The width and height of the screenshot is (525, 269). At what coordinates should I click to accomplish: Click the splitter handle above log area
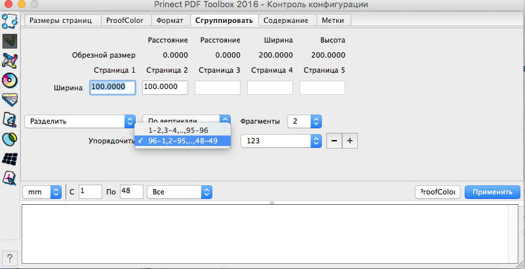[x=271, y=203]
